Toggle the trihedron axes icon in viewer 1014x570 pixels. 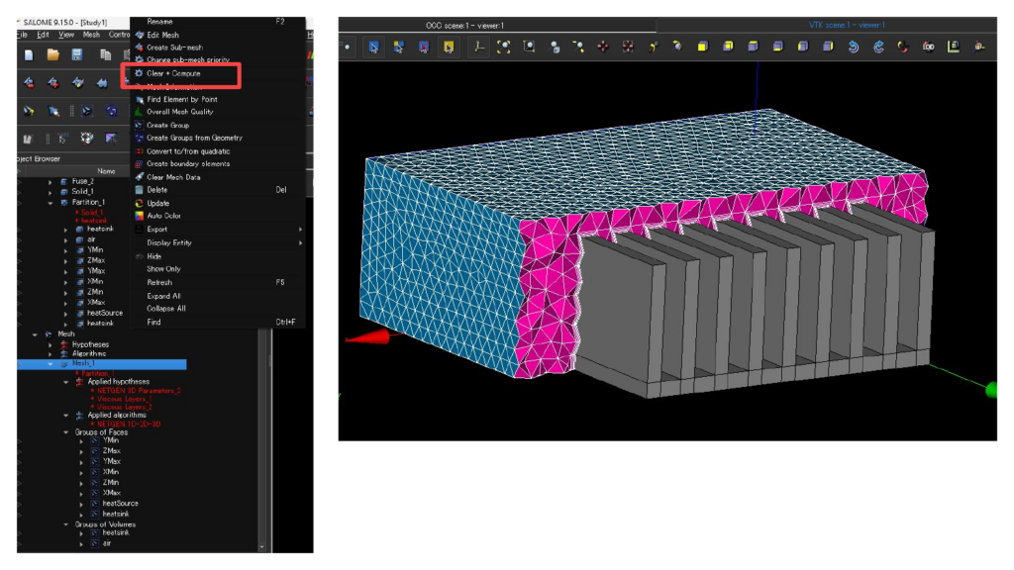pos(480,47)
